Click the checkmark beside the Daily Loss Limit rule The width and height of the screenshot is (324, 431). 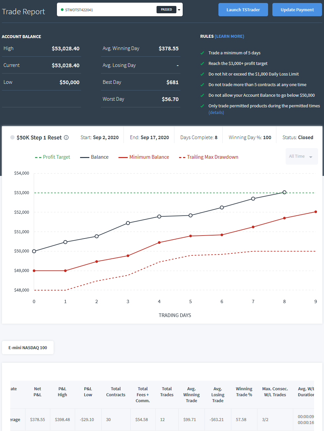(x=202, y=74)
